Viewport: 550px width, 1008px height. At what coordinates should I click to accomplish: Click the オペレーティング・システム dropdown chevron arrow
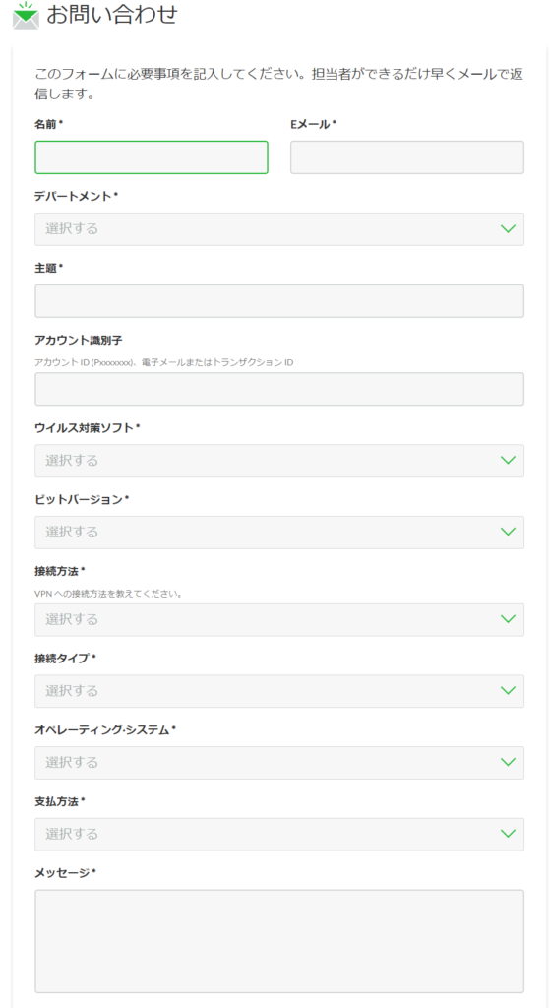[x=508, y=762]
